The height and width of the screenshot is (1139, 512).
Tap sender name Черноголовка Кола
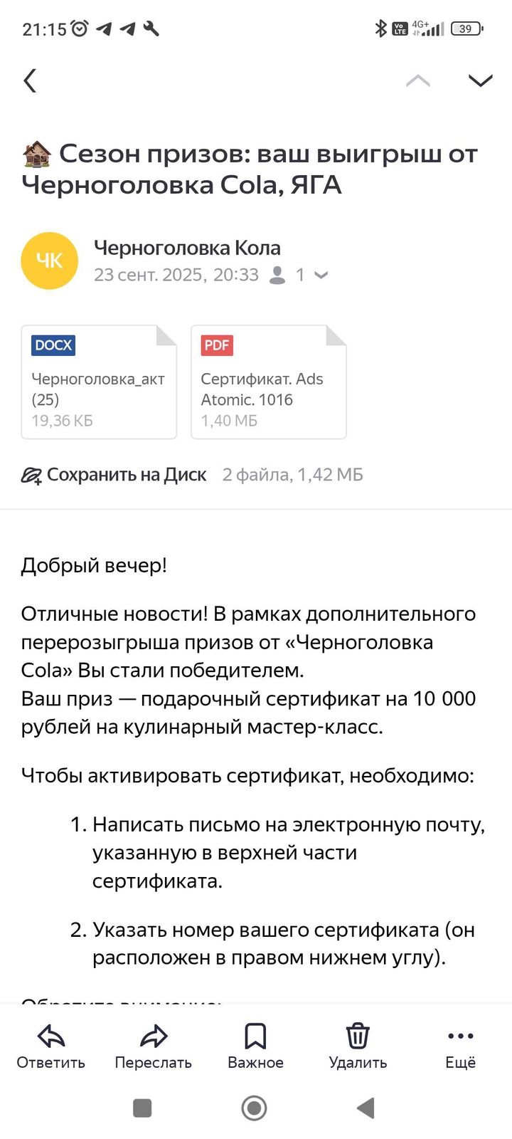[x=187, y=248]
